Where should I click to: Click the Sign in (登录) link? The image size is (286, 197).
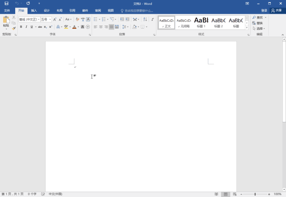pyautogui.click(x=264, y=11)
